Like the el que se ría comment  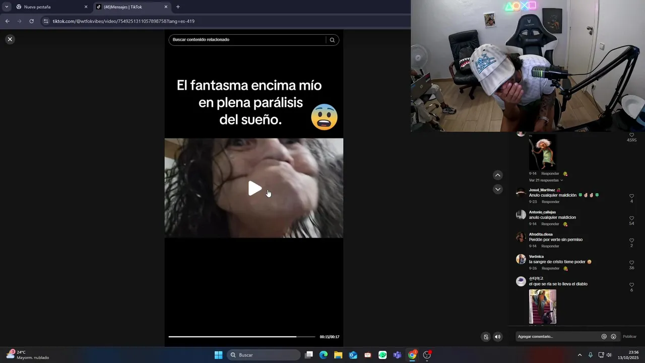[x=631, y=285]
